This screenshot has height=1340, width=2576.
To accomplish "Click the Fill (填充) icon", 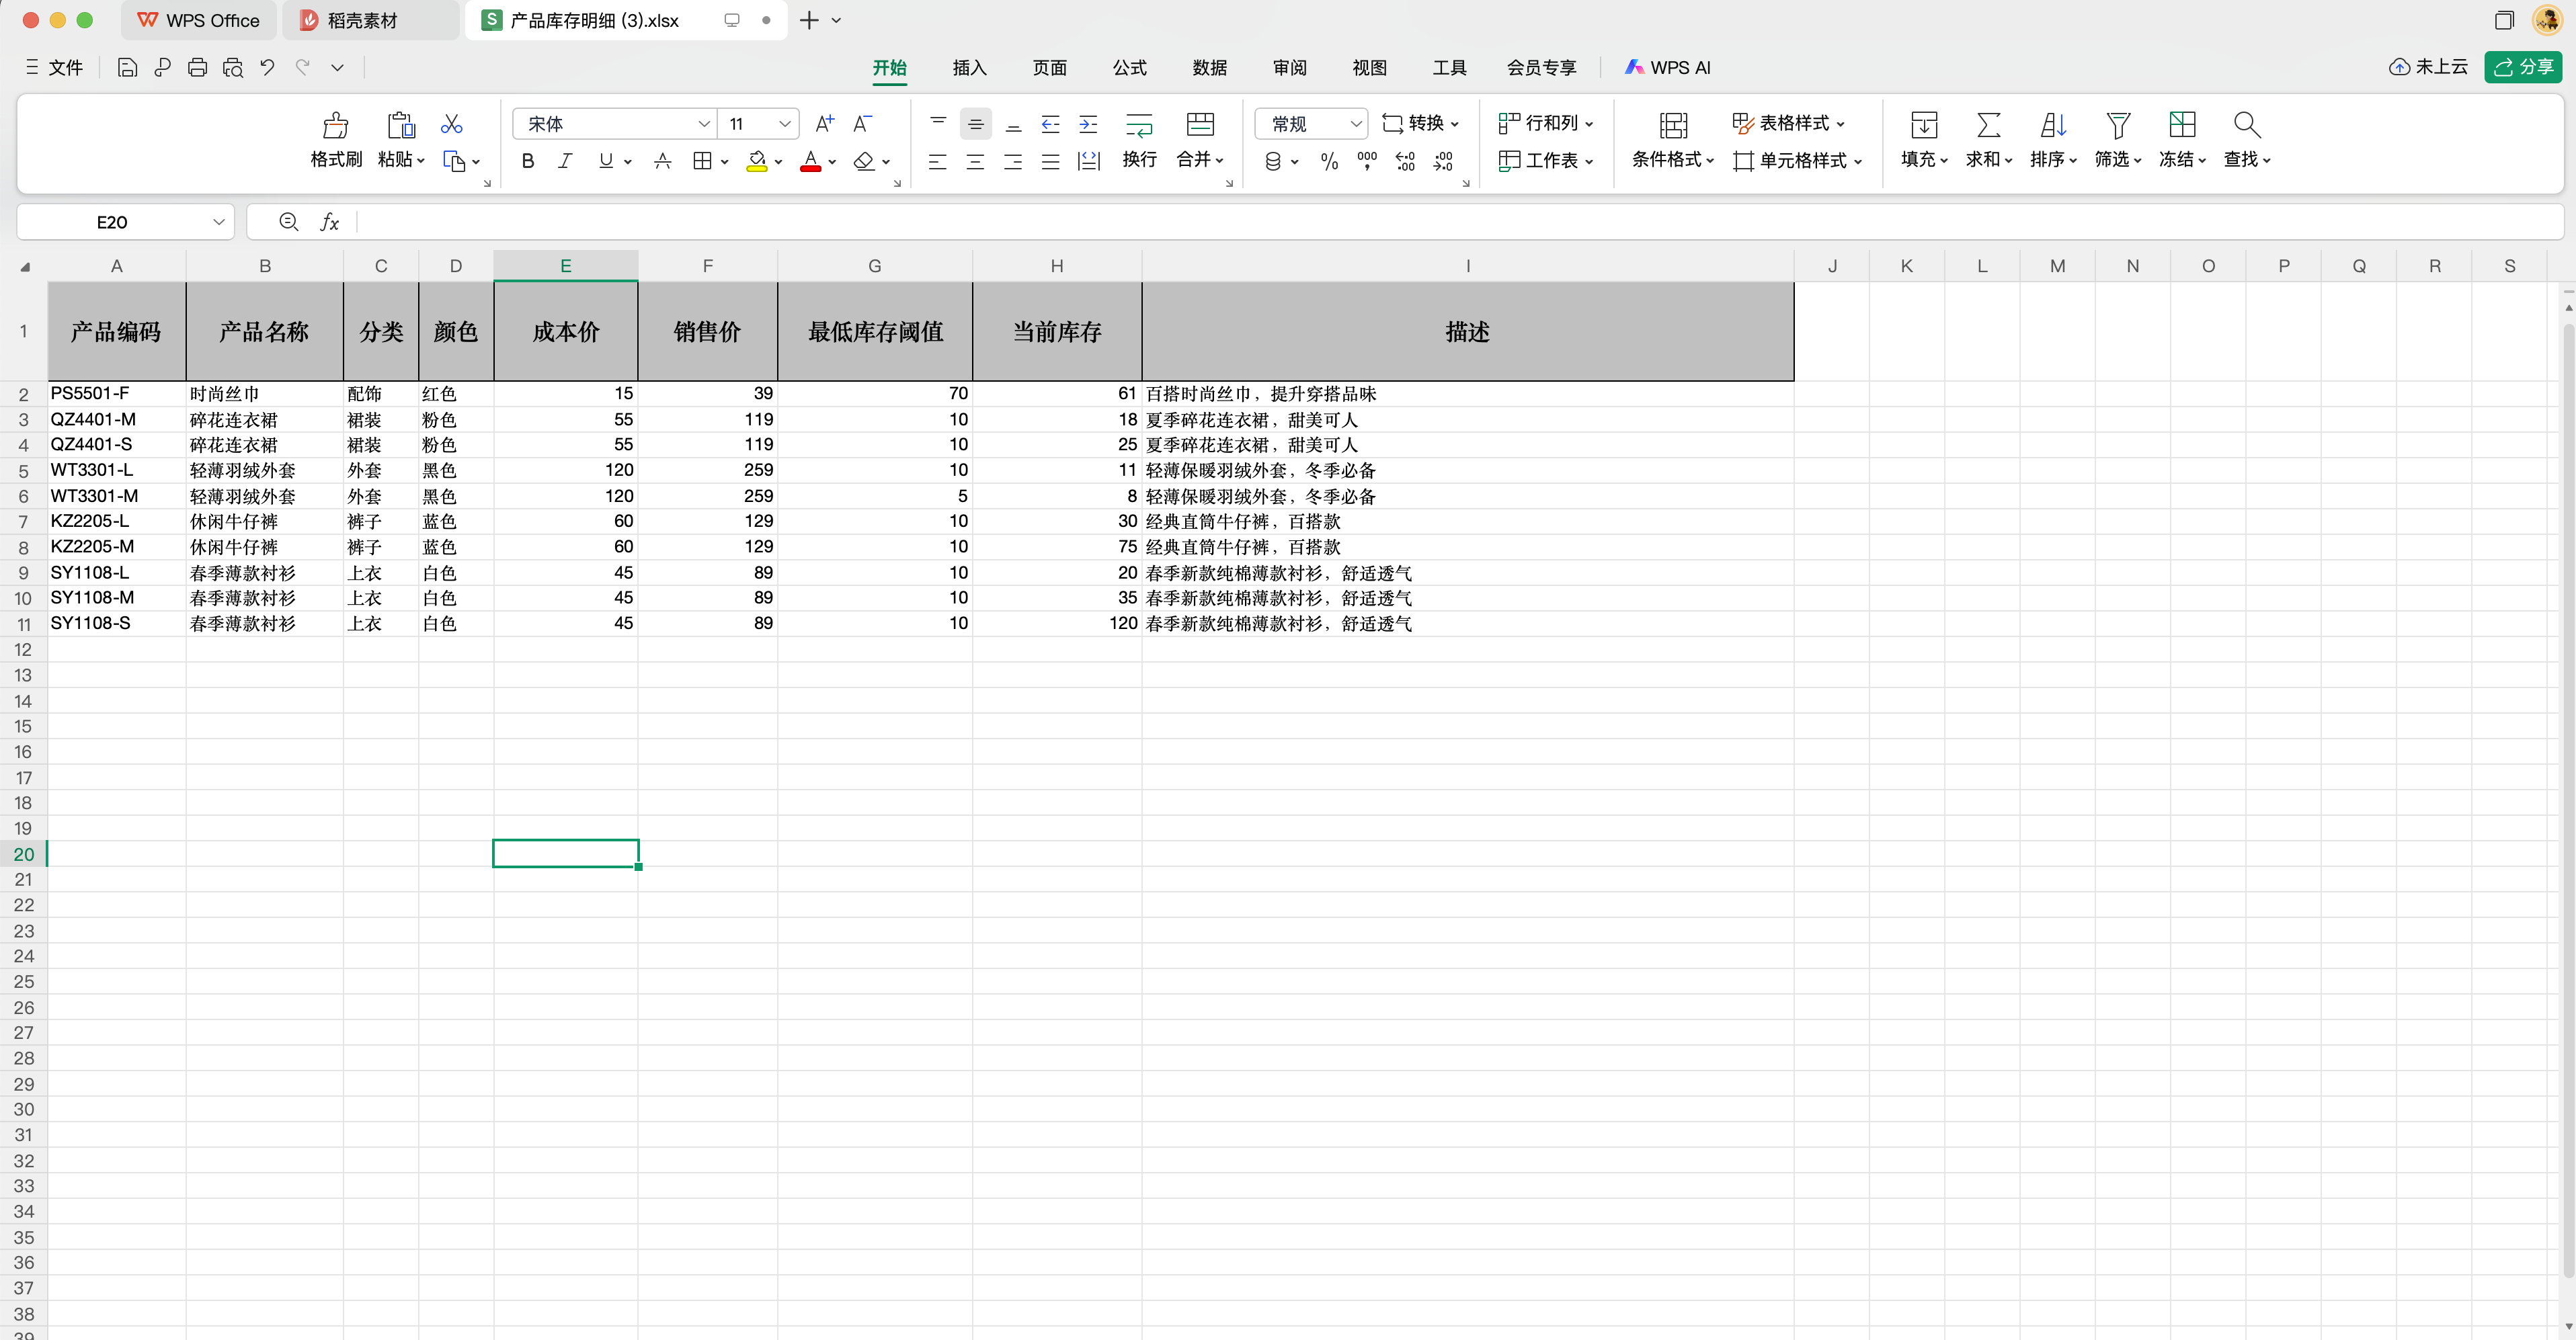I will [1924, 125].
